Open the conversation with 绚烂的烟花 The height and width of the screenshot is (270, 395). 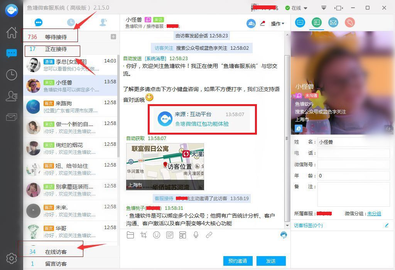pos(70,148)
